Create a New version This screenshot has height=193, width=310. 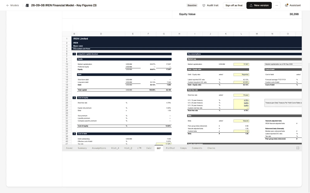pyautogui.click(x=259, y=5)
